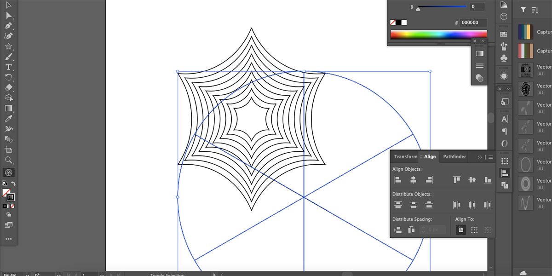Align objects to horizontal center

click(414, 180)
